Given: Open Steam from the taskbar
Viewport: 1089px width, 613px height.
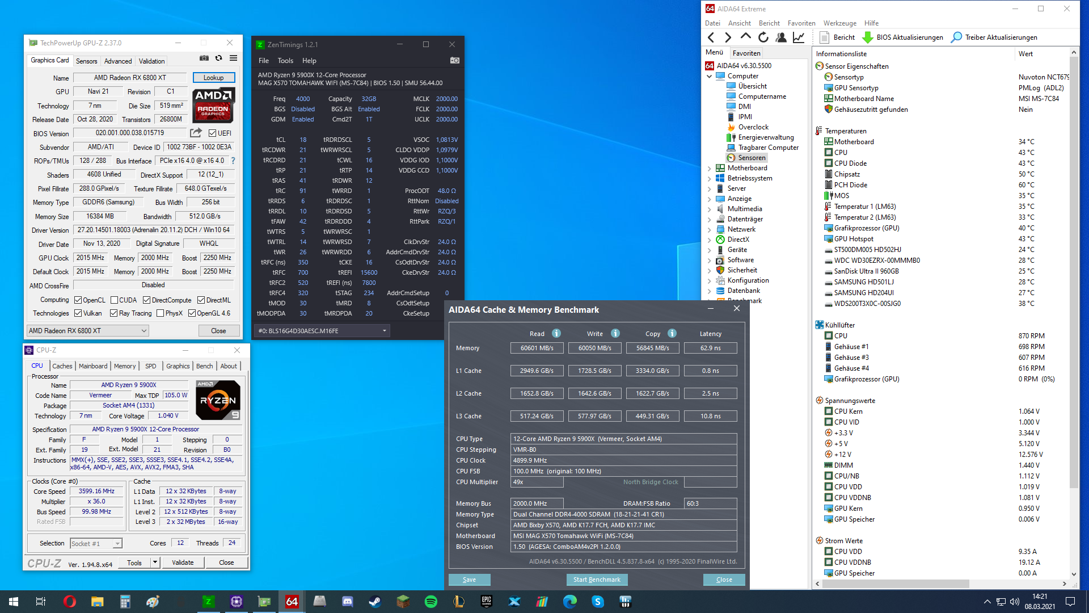Looking at the screenshot, I should coord(375,602).
